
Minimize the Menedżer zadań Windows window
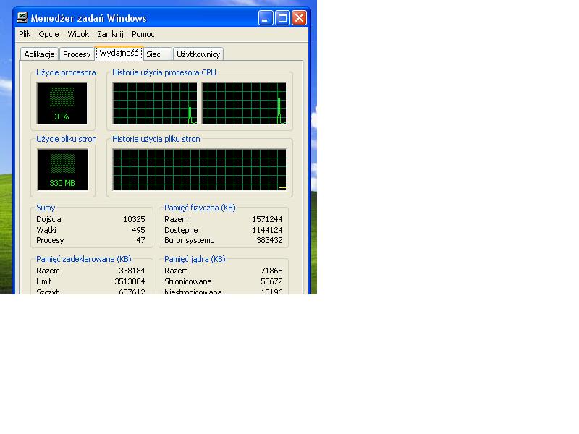[266, 17]
